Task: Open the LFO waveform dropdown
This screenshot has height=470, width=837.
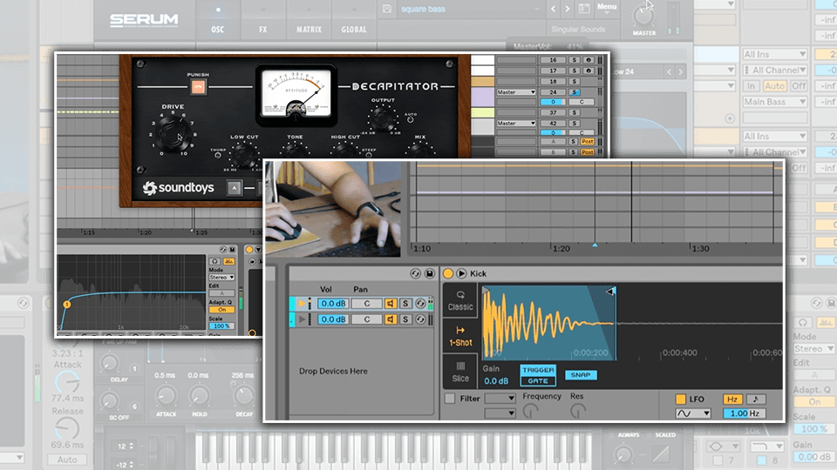Action: pos(693,413)
